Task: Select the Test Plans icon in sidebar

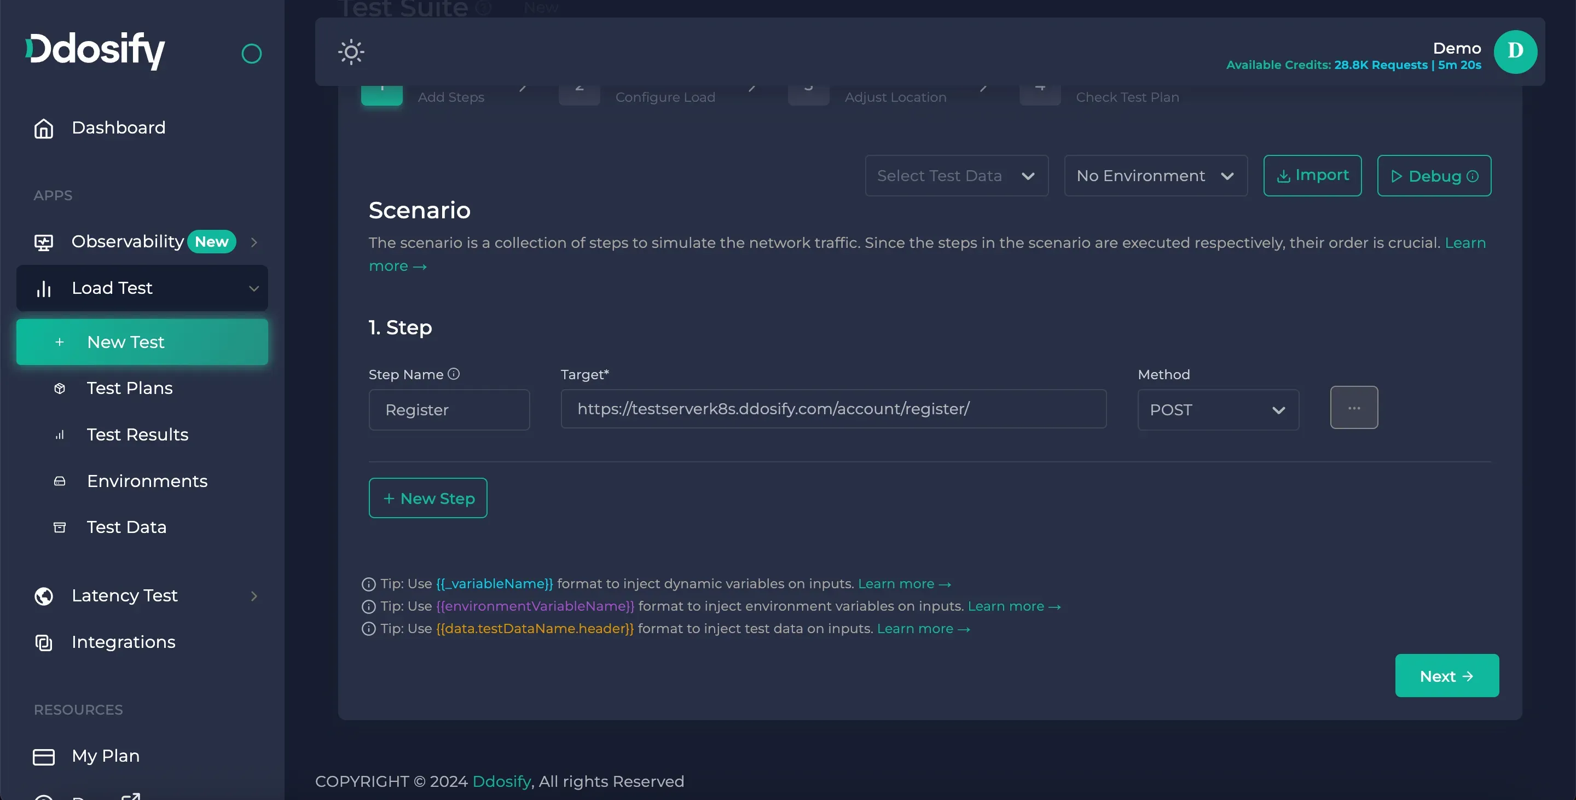Action: tap(59, 389)
